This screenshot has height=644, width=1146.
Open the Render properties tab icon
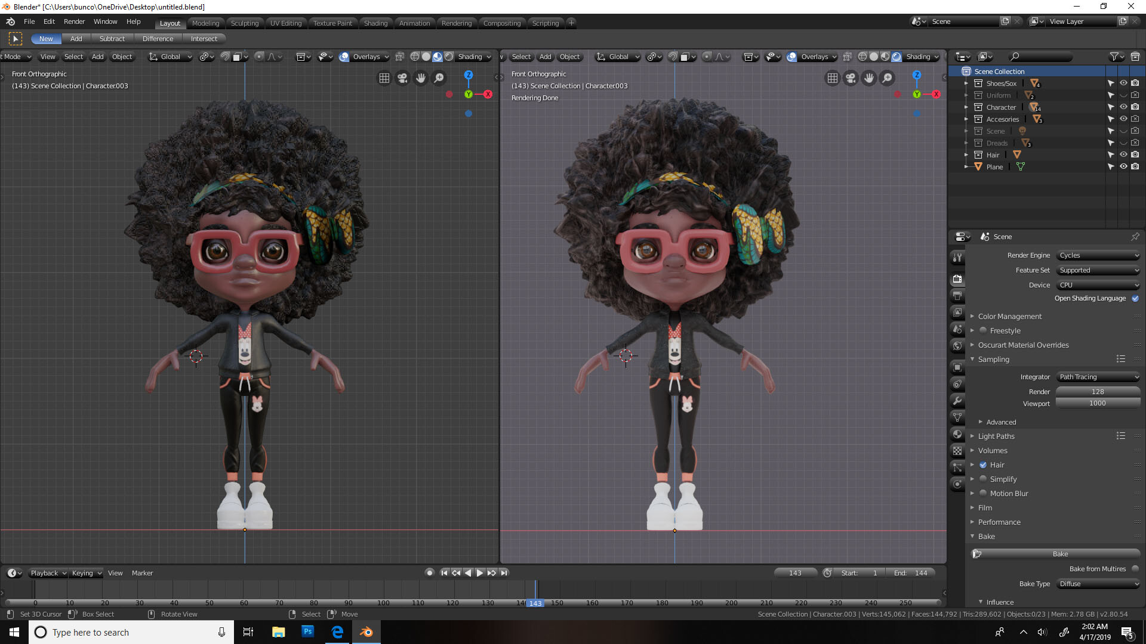tap(957, 277)
